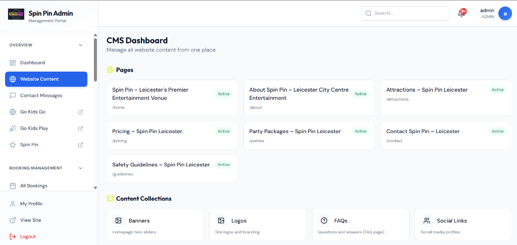Click the Active badge on Pricing card

coord(224,132)
